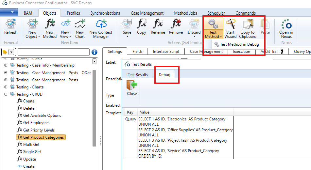
Task: Click the Value column header
Action: 185,112
